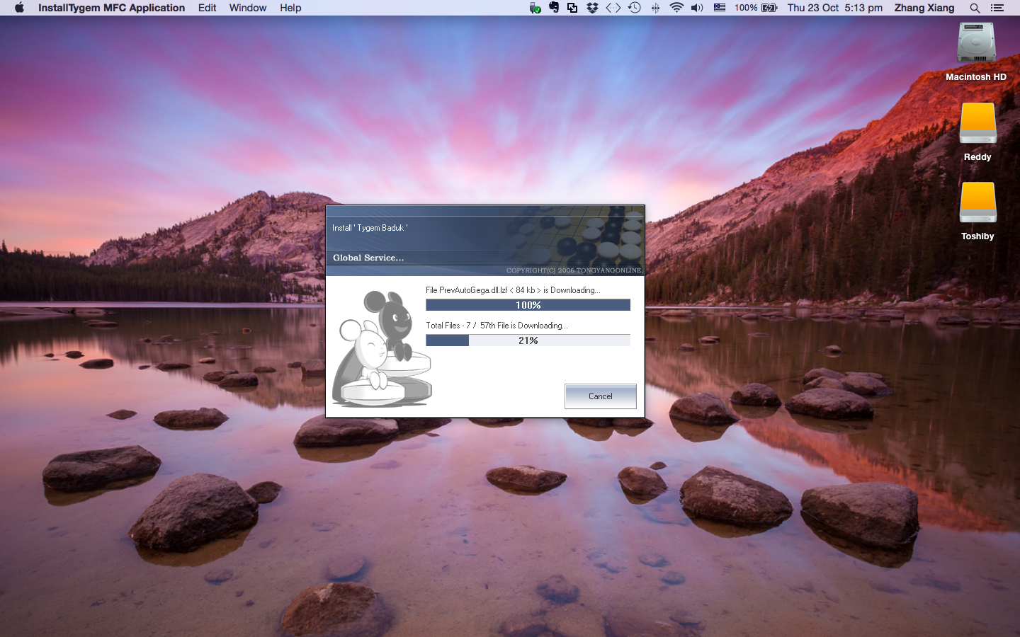This screenshot has width=1020, height=637.
Task: Click the Tygem mascot illustration
Action: (382, 347)
